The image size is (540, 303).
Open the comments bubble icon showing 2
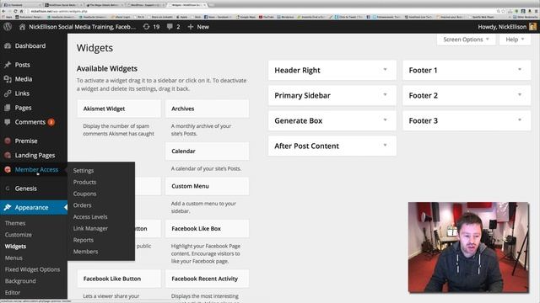coord(170,26)
